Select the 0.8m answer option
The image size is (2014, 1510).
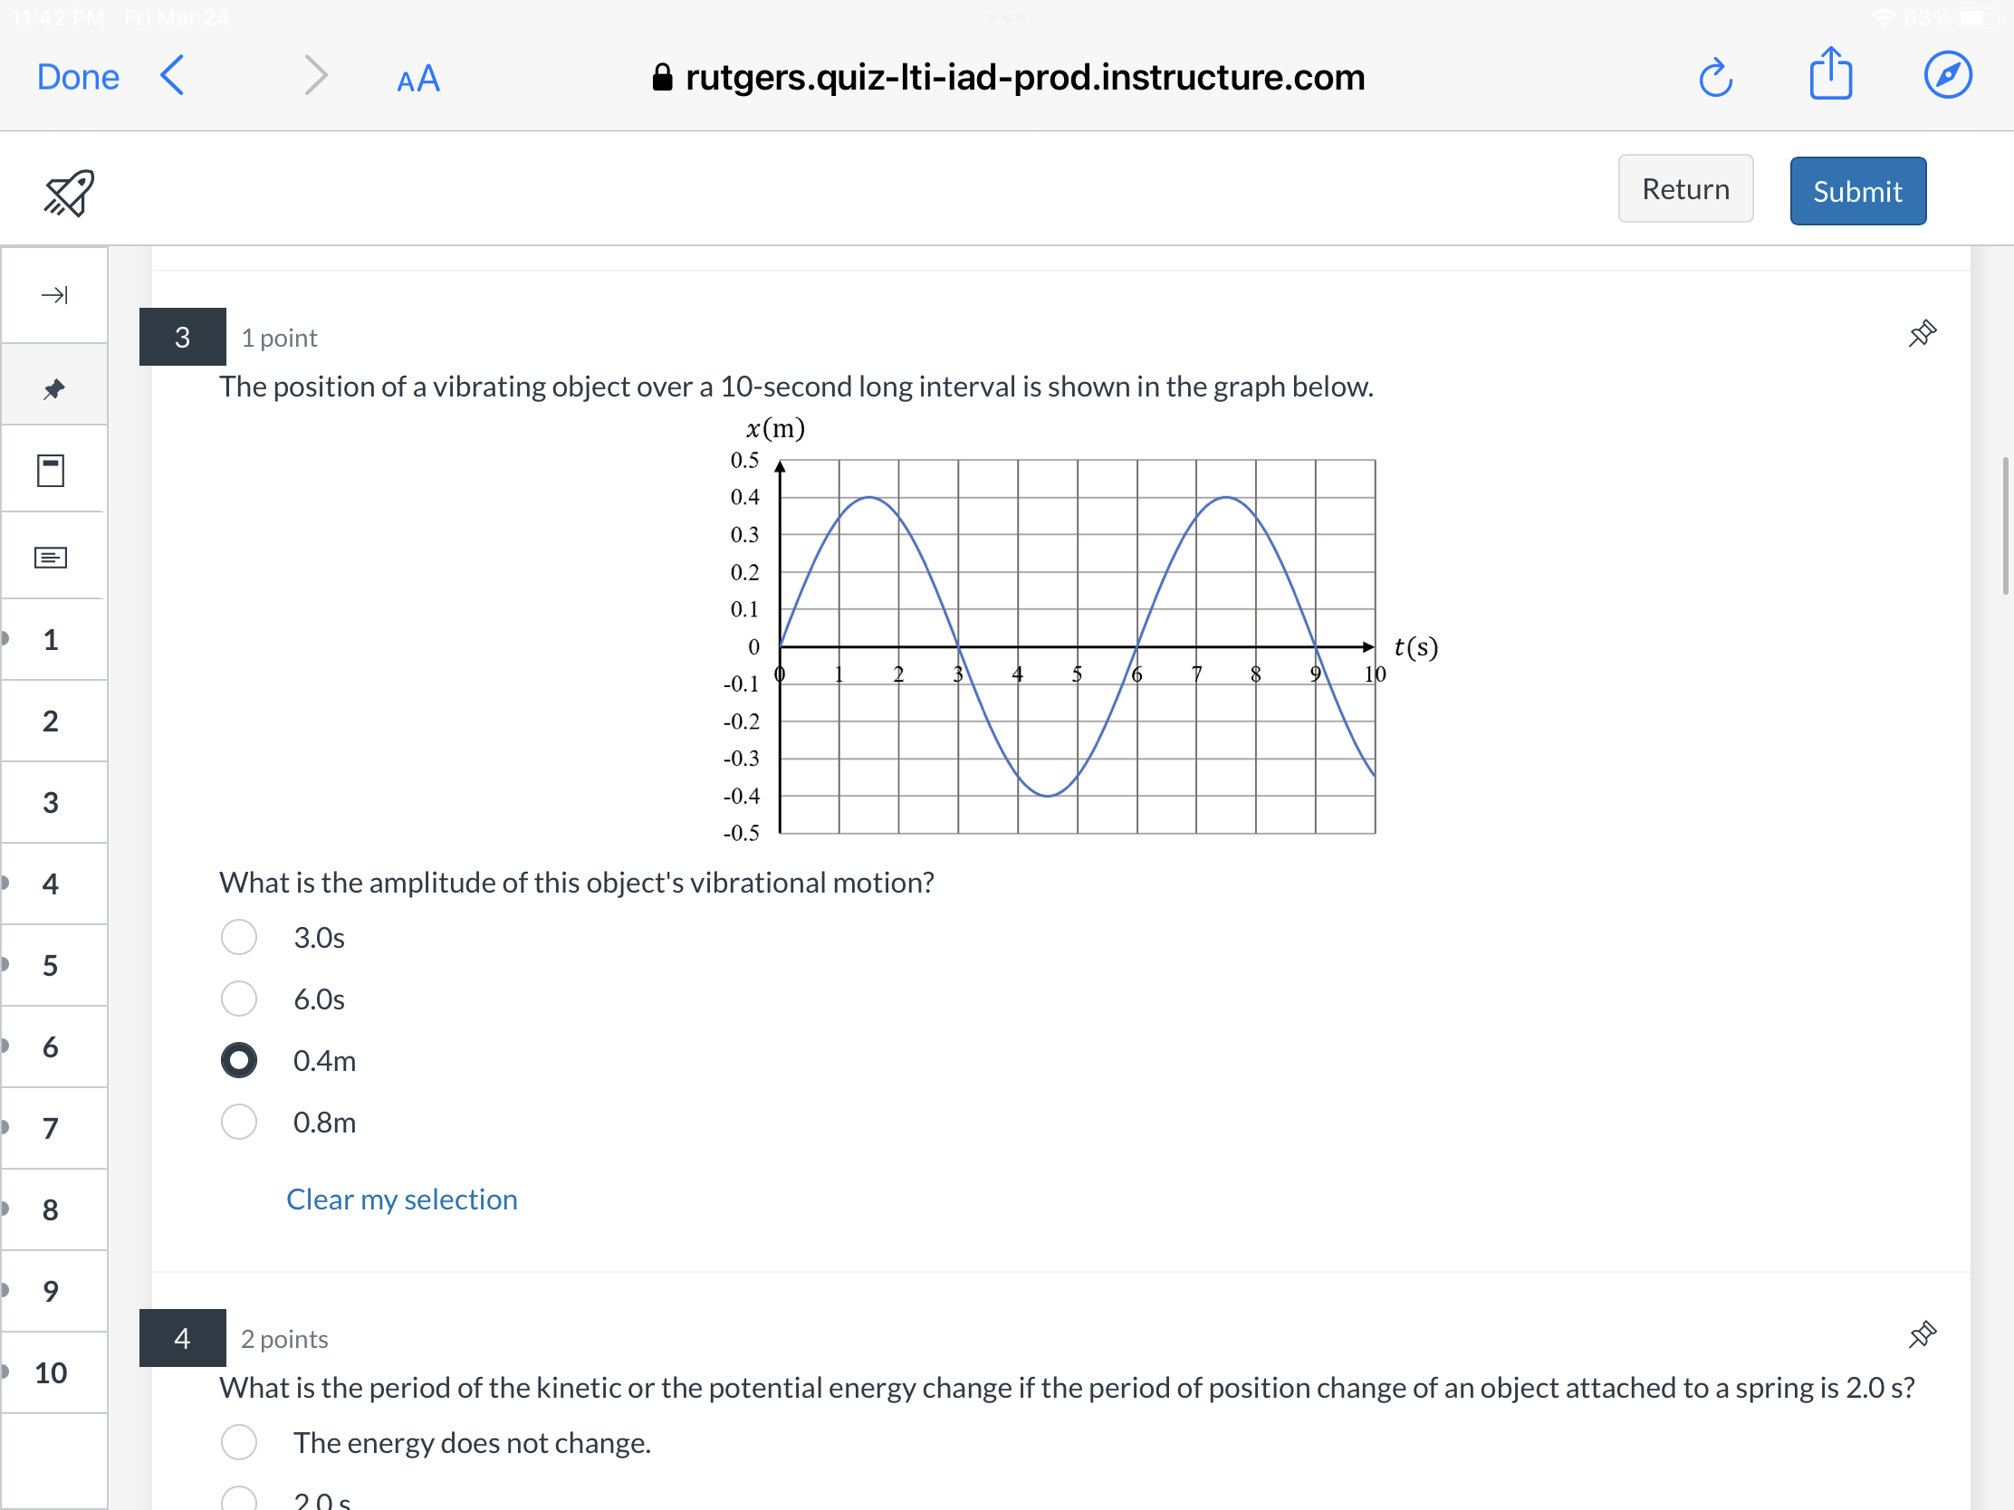coord(238,1123)
